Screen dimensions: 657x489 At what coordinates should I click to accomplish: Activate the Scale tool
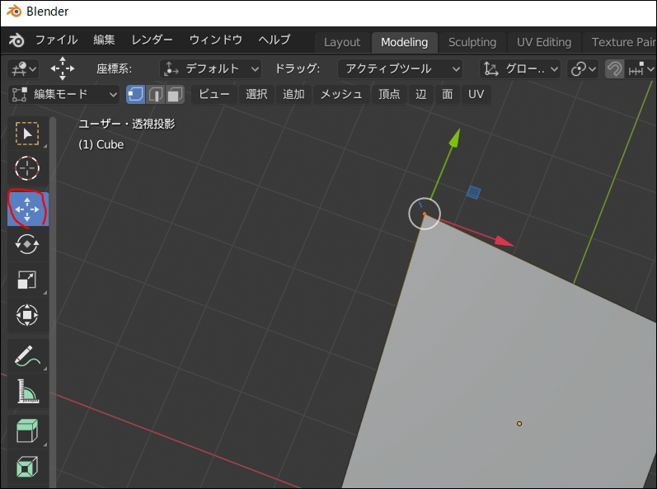28,280
